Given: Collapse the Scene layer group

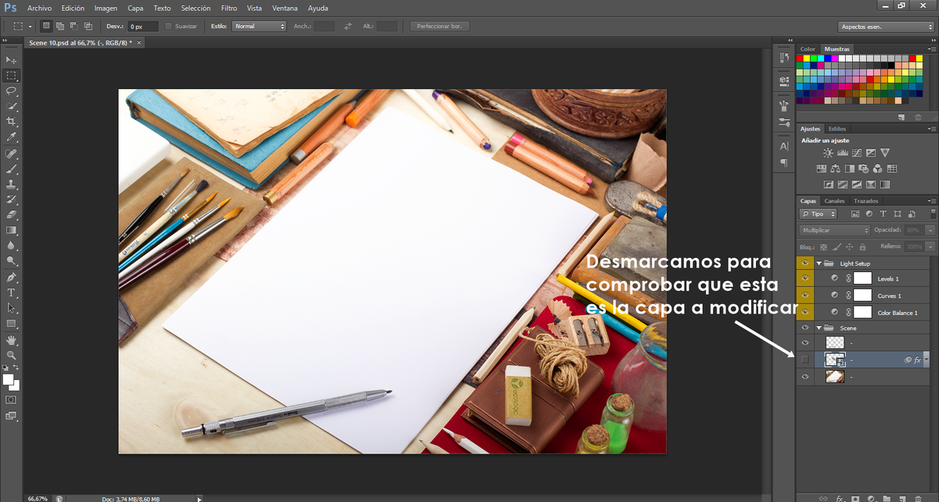Looking at the screenshot, I should (817, 328).
